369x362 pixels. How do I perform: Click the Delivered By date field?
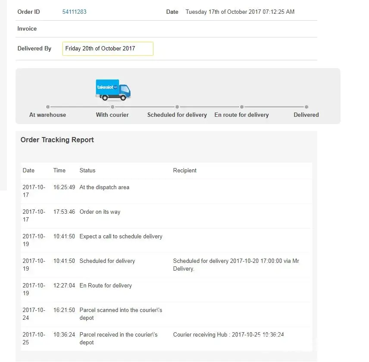tap(108, 49)
